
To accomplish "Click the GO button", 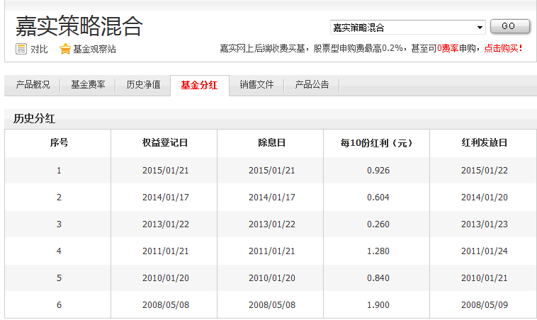I will click(510, 26).
